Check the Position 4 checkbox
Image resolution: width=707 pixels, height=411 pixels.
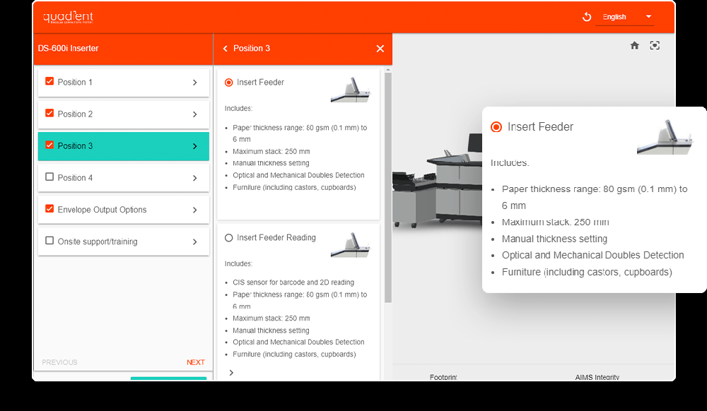click(x=49, y=177)
